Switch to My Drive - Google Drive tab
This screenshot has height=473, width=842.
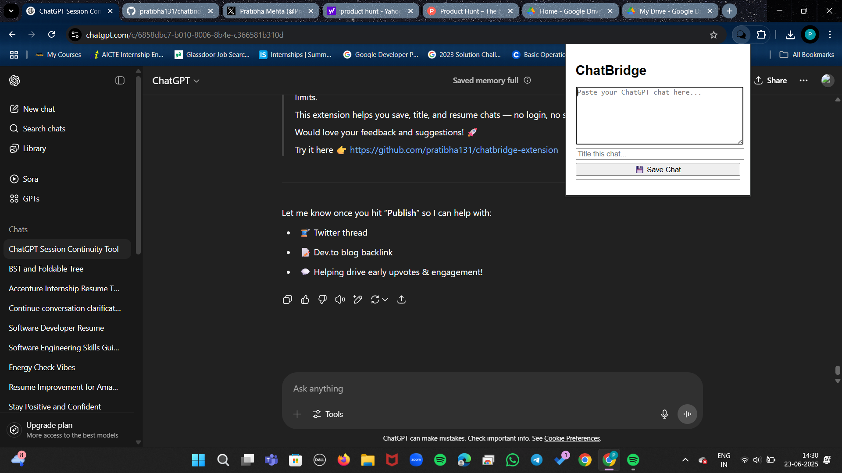click(670, 11)
